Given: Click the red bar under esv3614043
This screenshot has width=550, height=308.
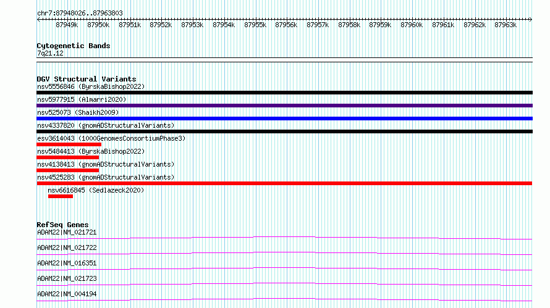Looking at the screenshot, I should click(x=69, y=144).
